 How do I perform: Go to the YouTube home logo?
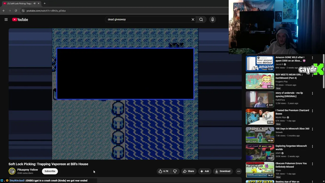(20, 20)
